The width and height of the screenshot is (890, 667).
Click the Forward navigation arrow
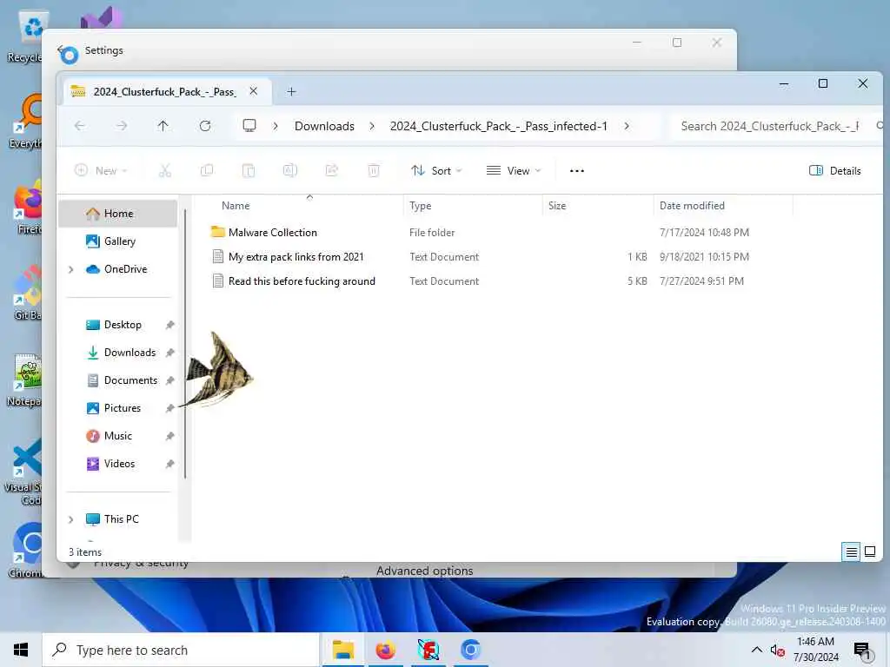click(122, 126)
